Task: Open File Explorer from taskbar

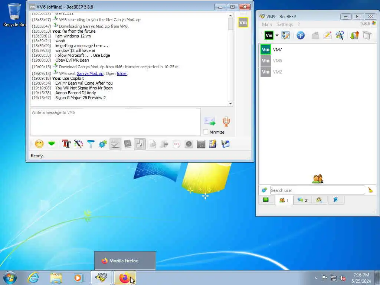Action: [56, 278]
